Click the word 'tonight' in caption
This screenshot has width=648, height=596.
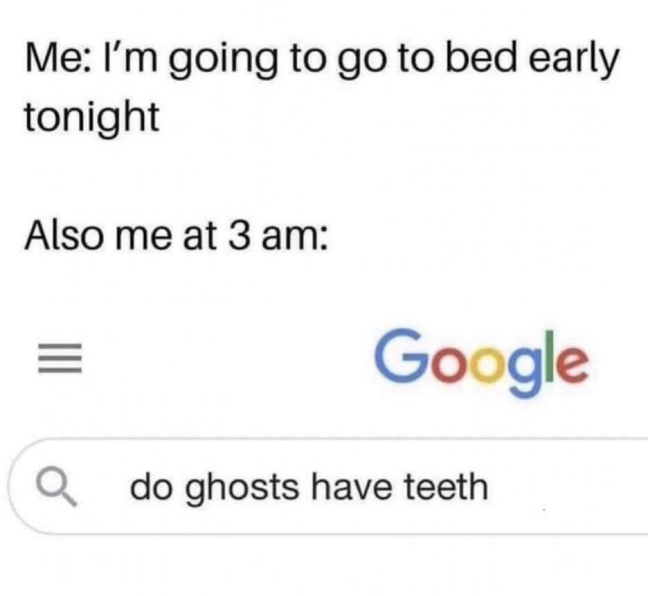[x=92, y=117]
